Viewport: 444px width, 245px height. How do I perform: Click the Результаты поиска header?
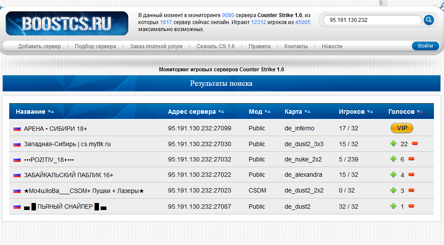click(x=221, y=84)
